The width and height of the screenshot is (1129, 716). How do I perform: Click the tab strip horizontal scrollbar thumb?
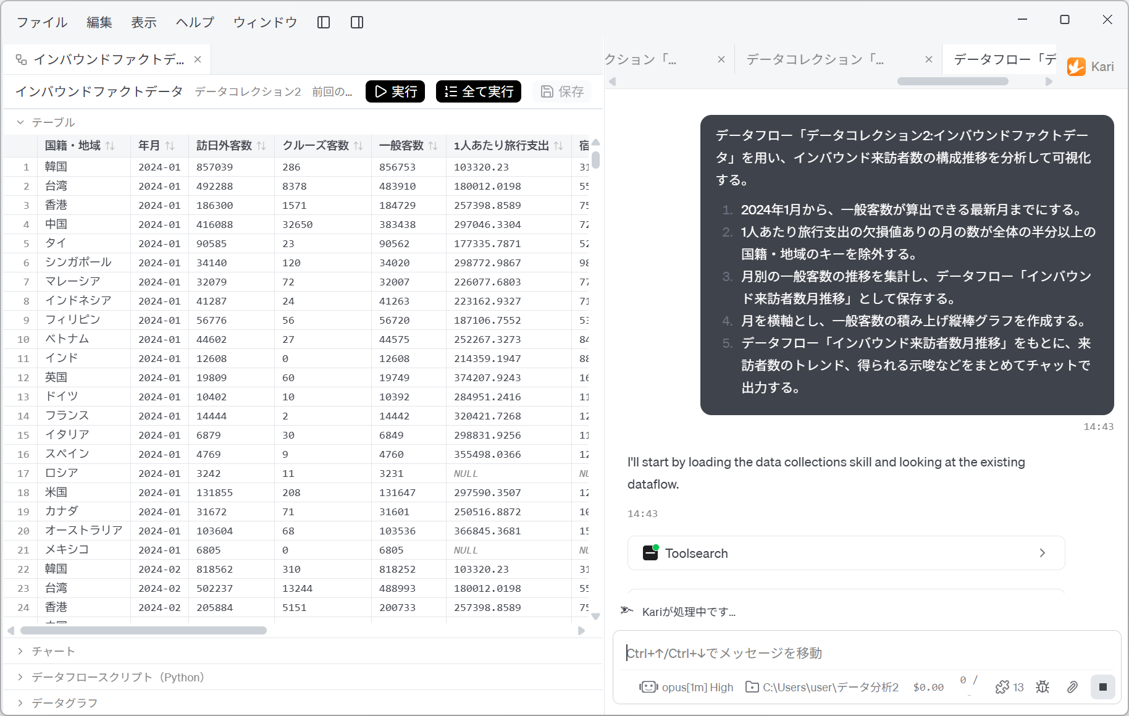(x=953, y=82)
